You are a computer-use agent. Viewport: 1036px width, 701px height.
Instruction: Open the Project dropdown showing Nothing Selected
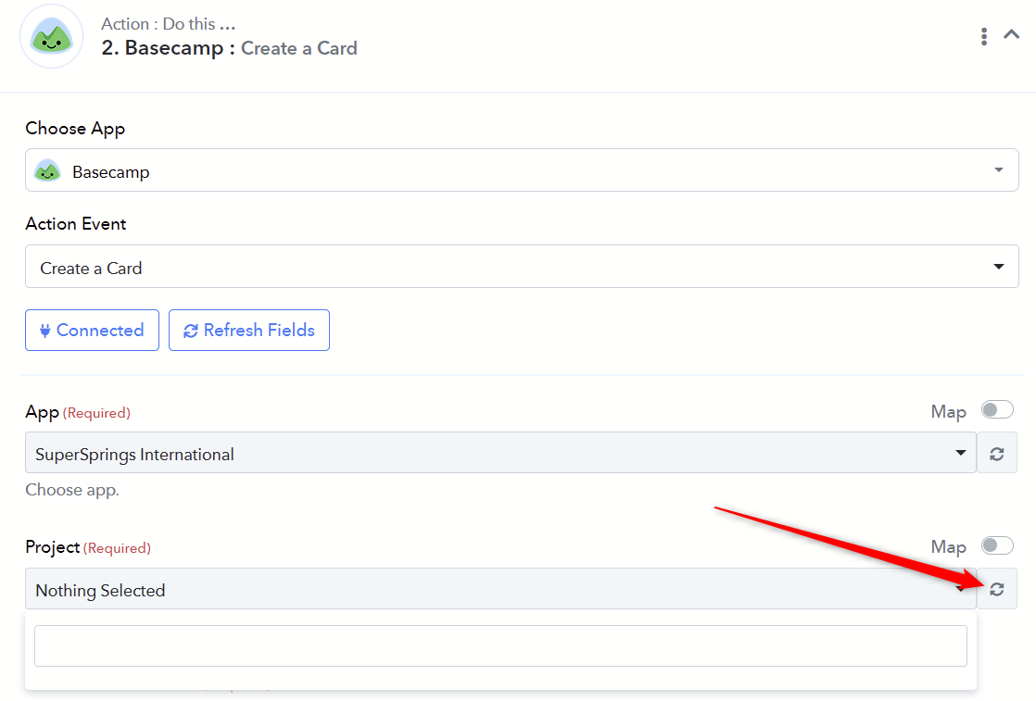[x=500, y=589]
